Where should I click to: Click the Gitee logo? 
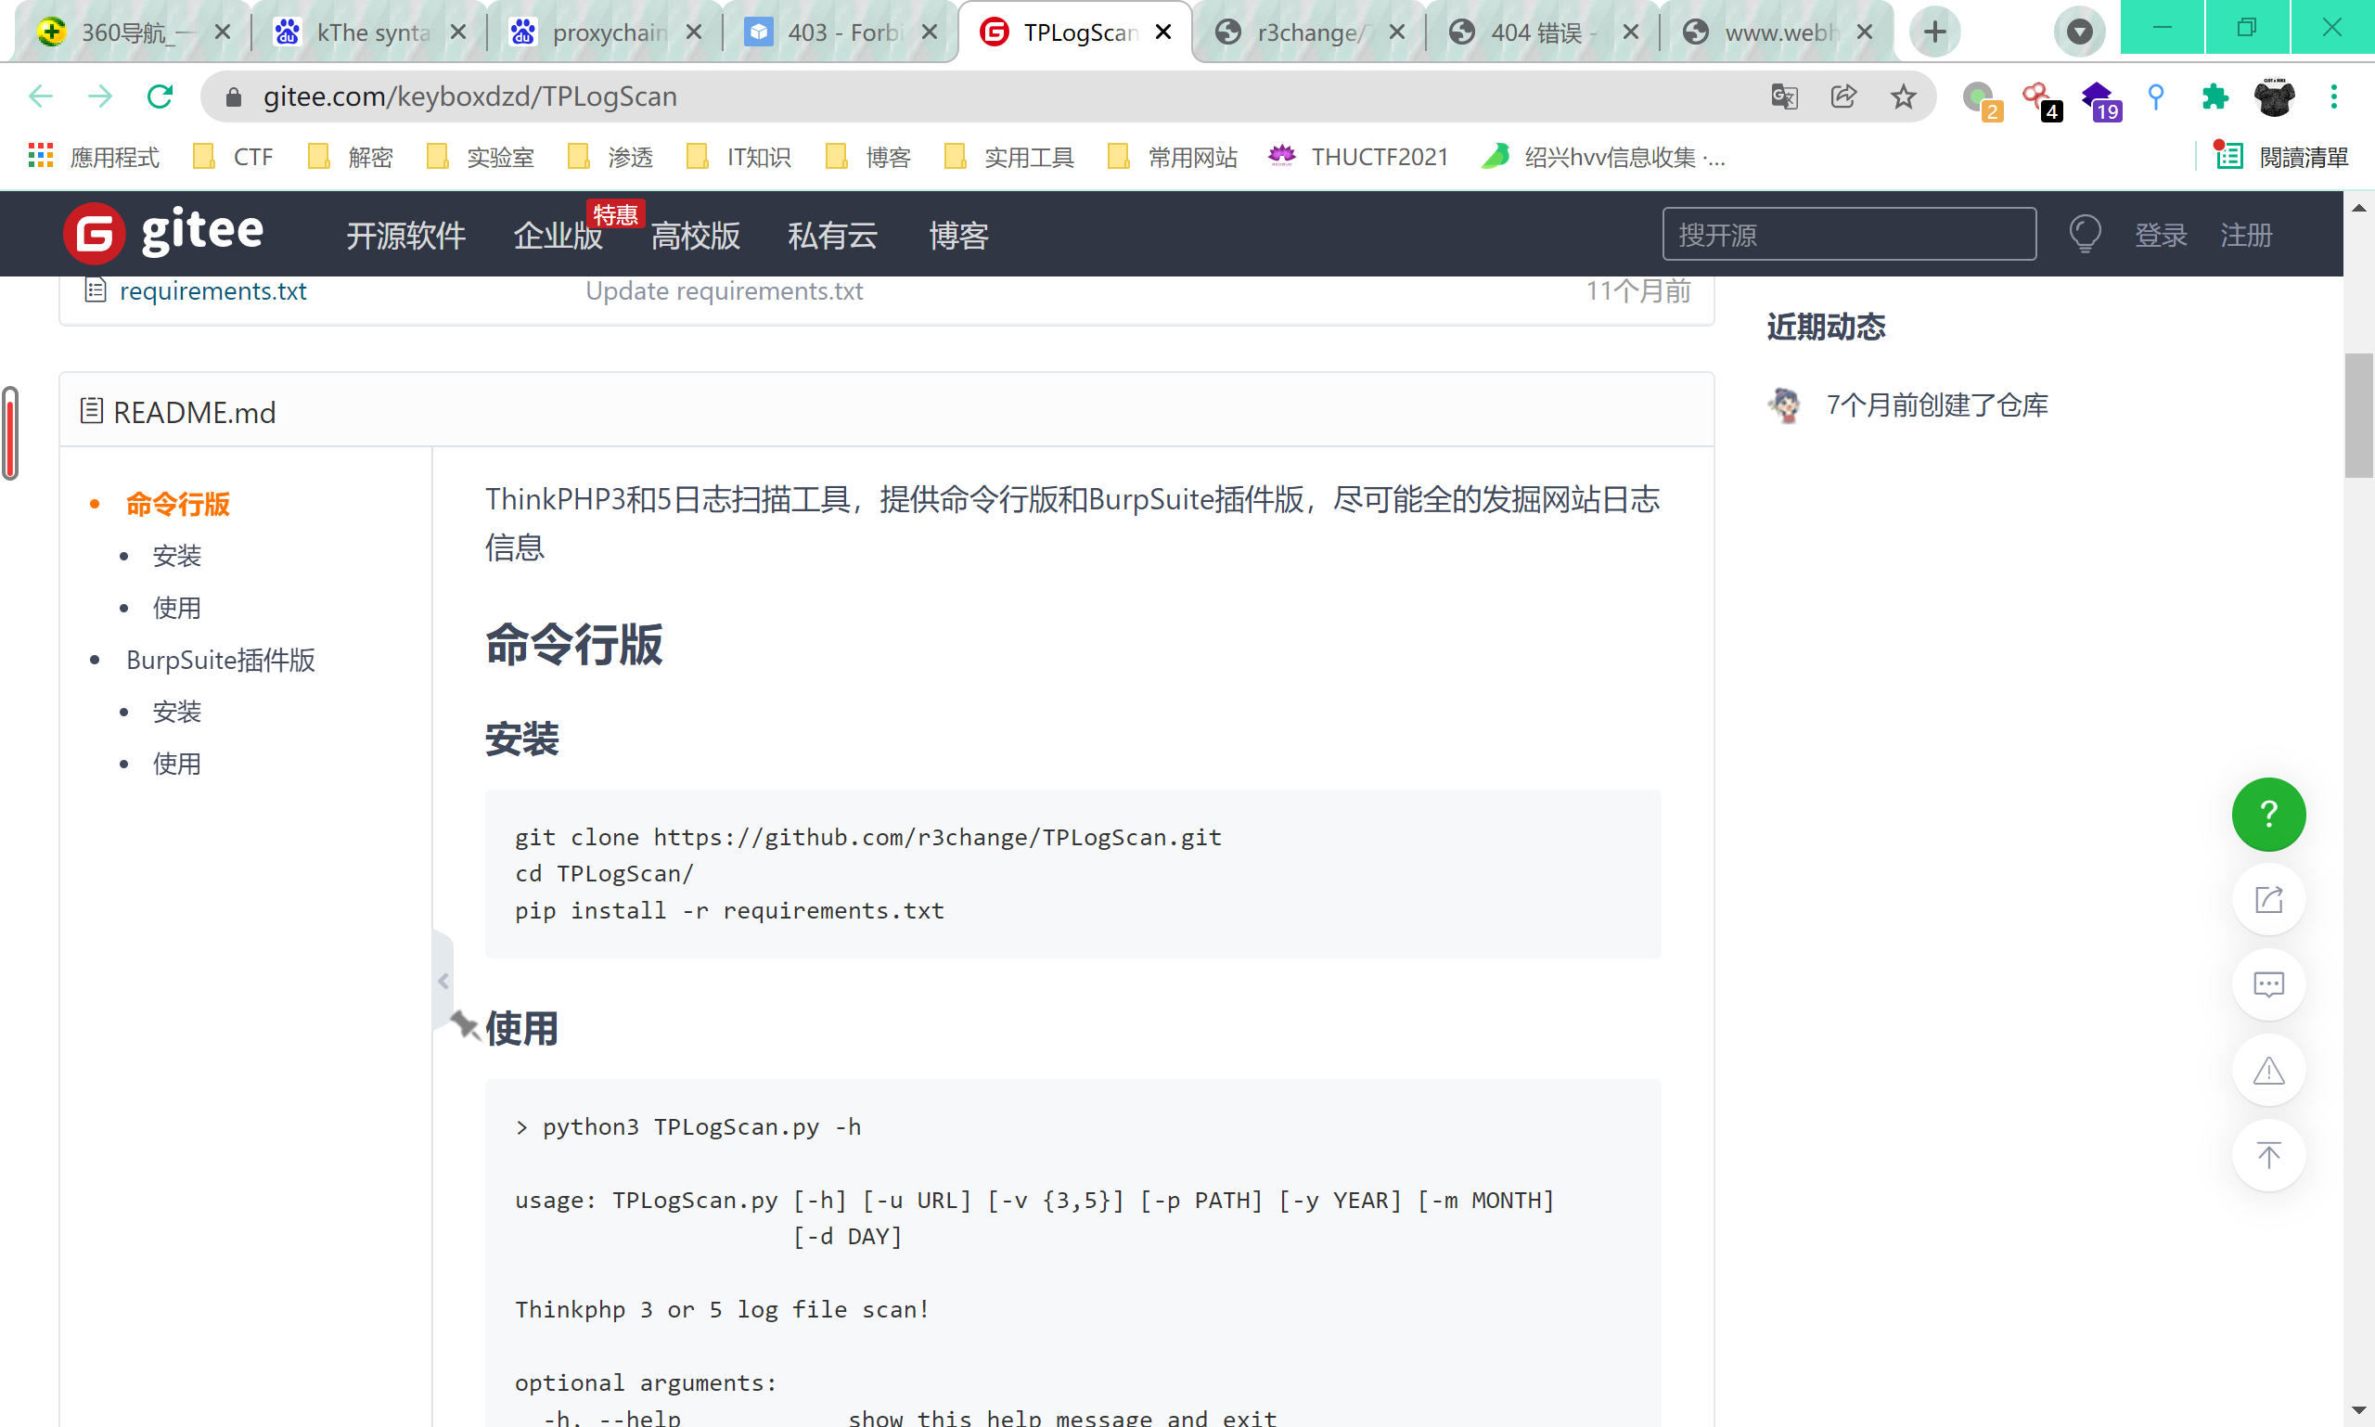(x=163, y=233)
